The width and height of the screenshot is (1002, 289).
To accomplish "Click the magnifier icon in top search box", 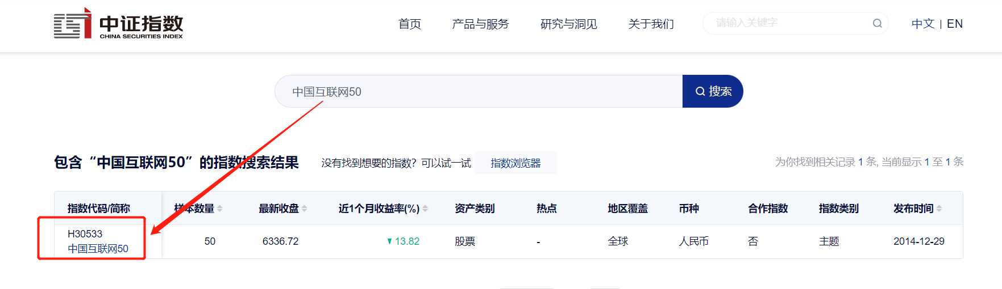I will pos(878,23).
